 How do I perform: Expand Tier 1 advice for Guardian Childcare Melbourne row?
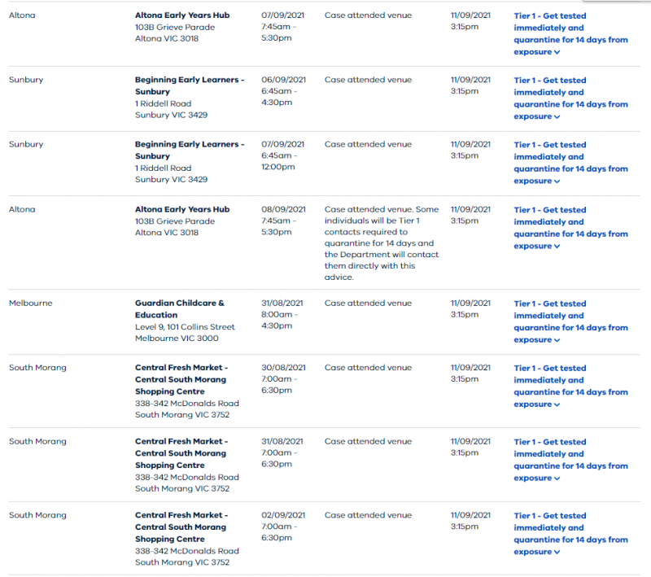tap(570, 321)
